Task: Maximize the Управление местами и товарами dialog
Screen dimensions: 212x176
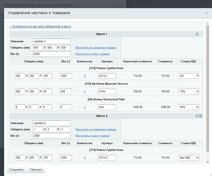Action: [x=206, y=13]
